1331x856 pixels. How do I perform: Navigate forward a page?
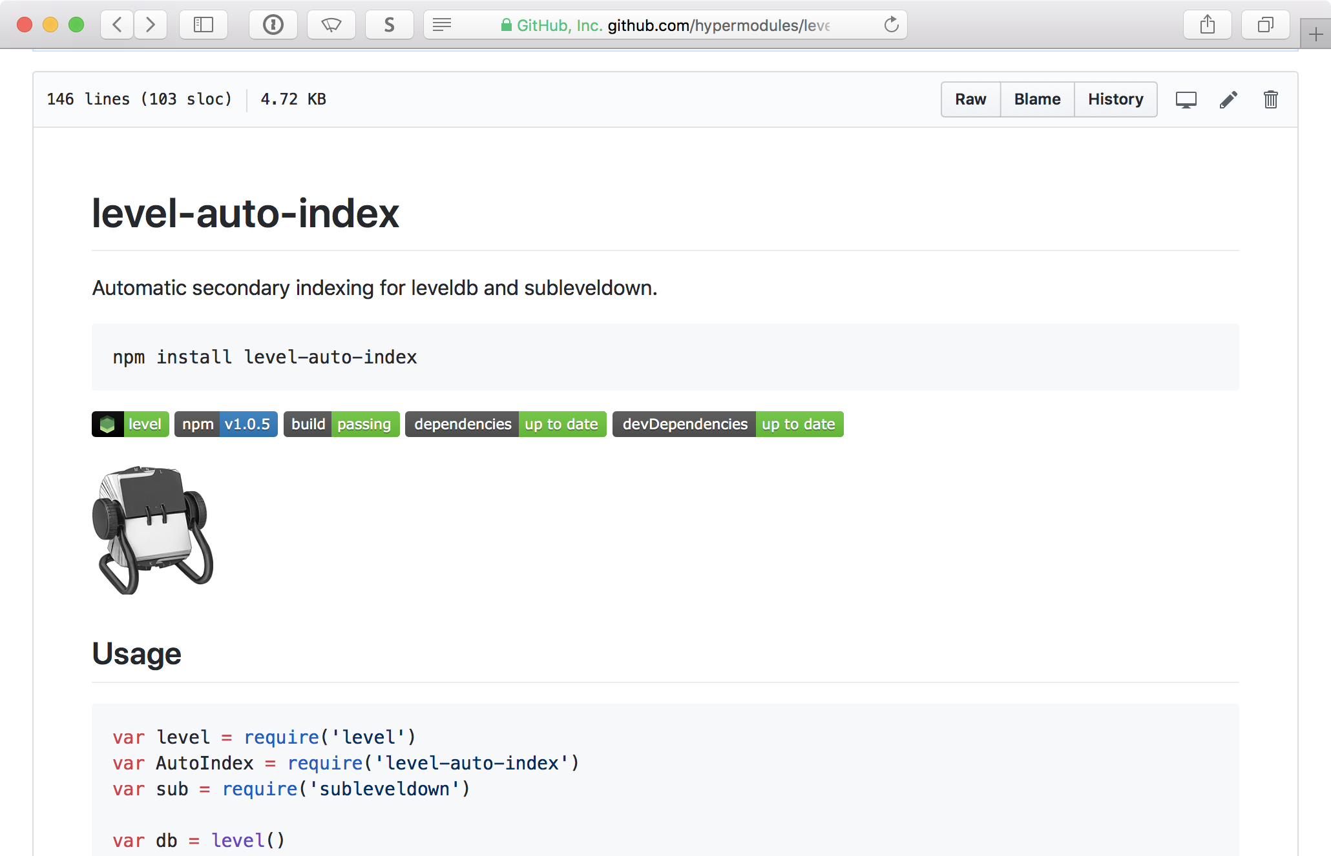click(151, 25)
